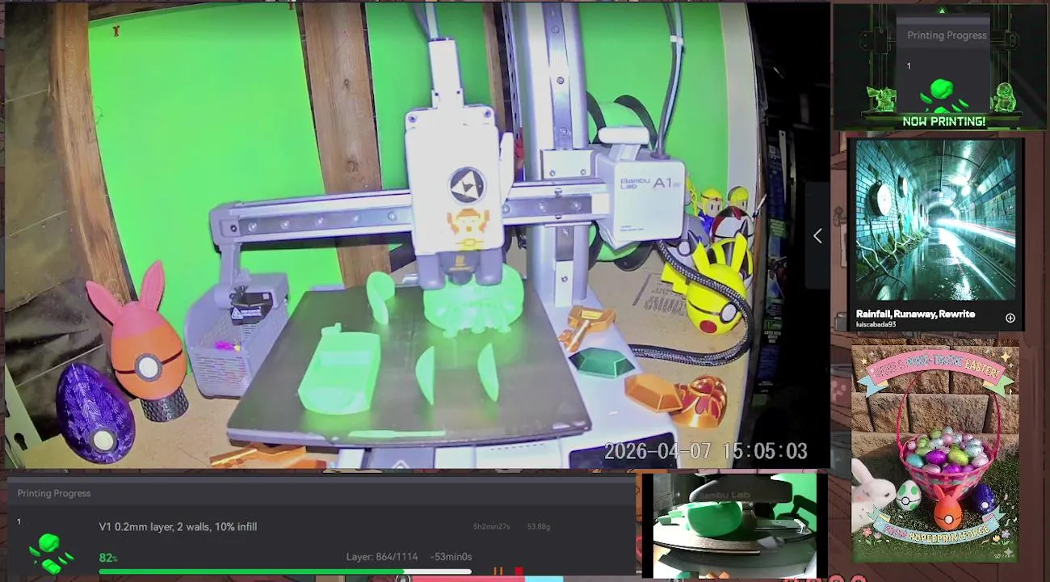Open the secondary build-plate camera view
Image resolution: width=1050 pixels, height=582 pixels.
click(x=735, y=525)
